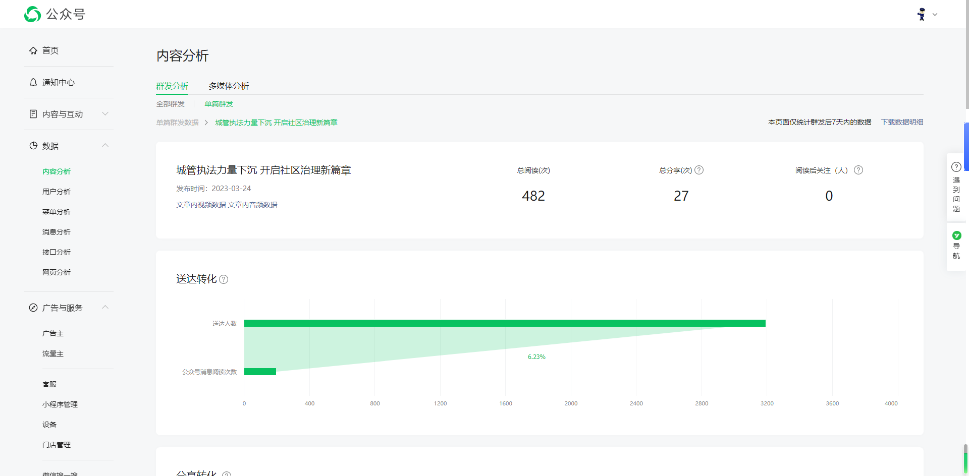Expand the 内容与互动 sidebar section
Screen dimensions: 969x476
(x=105, y=114)
